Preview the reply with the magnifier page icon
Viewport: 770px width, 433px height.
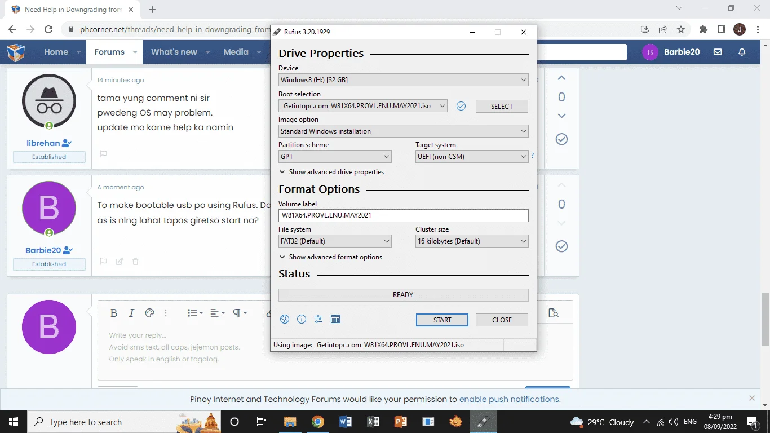coord(554,313)
